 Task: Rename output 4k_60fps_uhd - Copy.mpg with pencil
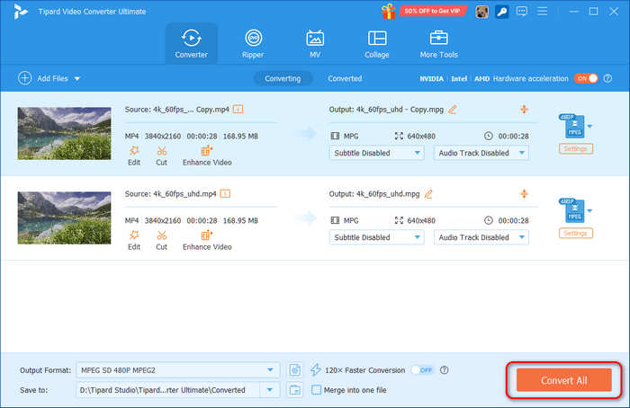pos(453,110)
